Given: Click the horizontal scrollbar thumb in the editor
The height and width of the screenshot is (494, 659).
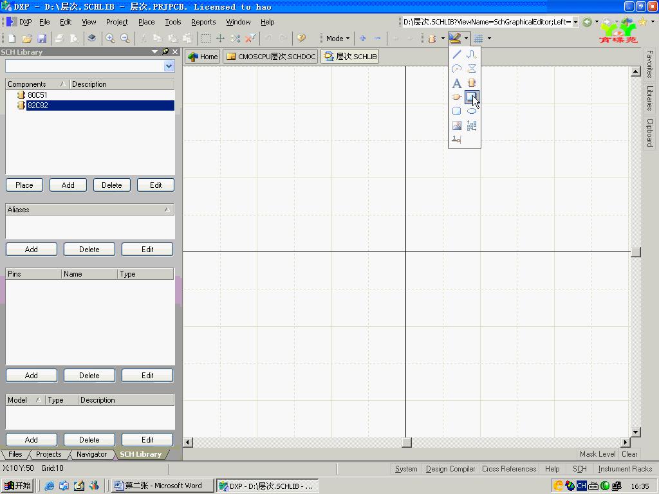Looking at the screenshot, I should pos(407,442).
